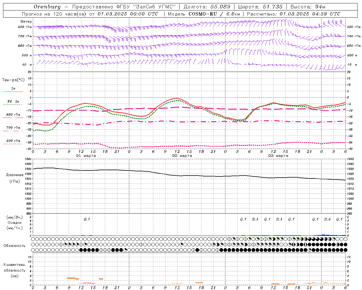Screen dimensions: 362x290
Task: Click the "(км)" convective height unit label
Action: [15, 276]
